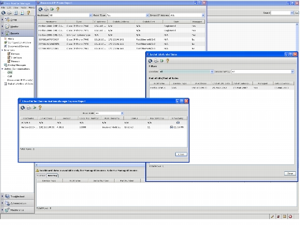
Task: Click the Monitor panel icon in sidebar
Action: point(7,26)
